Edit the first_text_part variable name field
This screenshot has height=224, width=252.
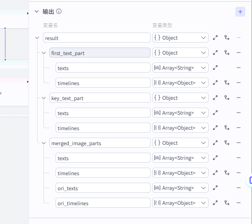click(x=99, y=53)
